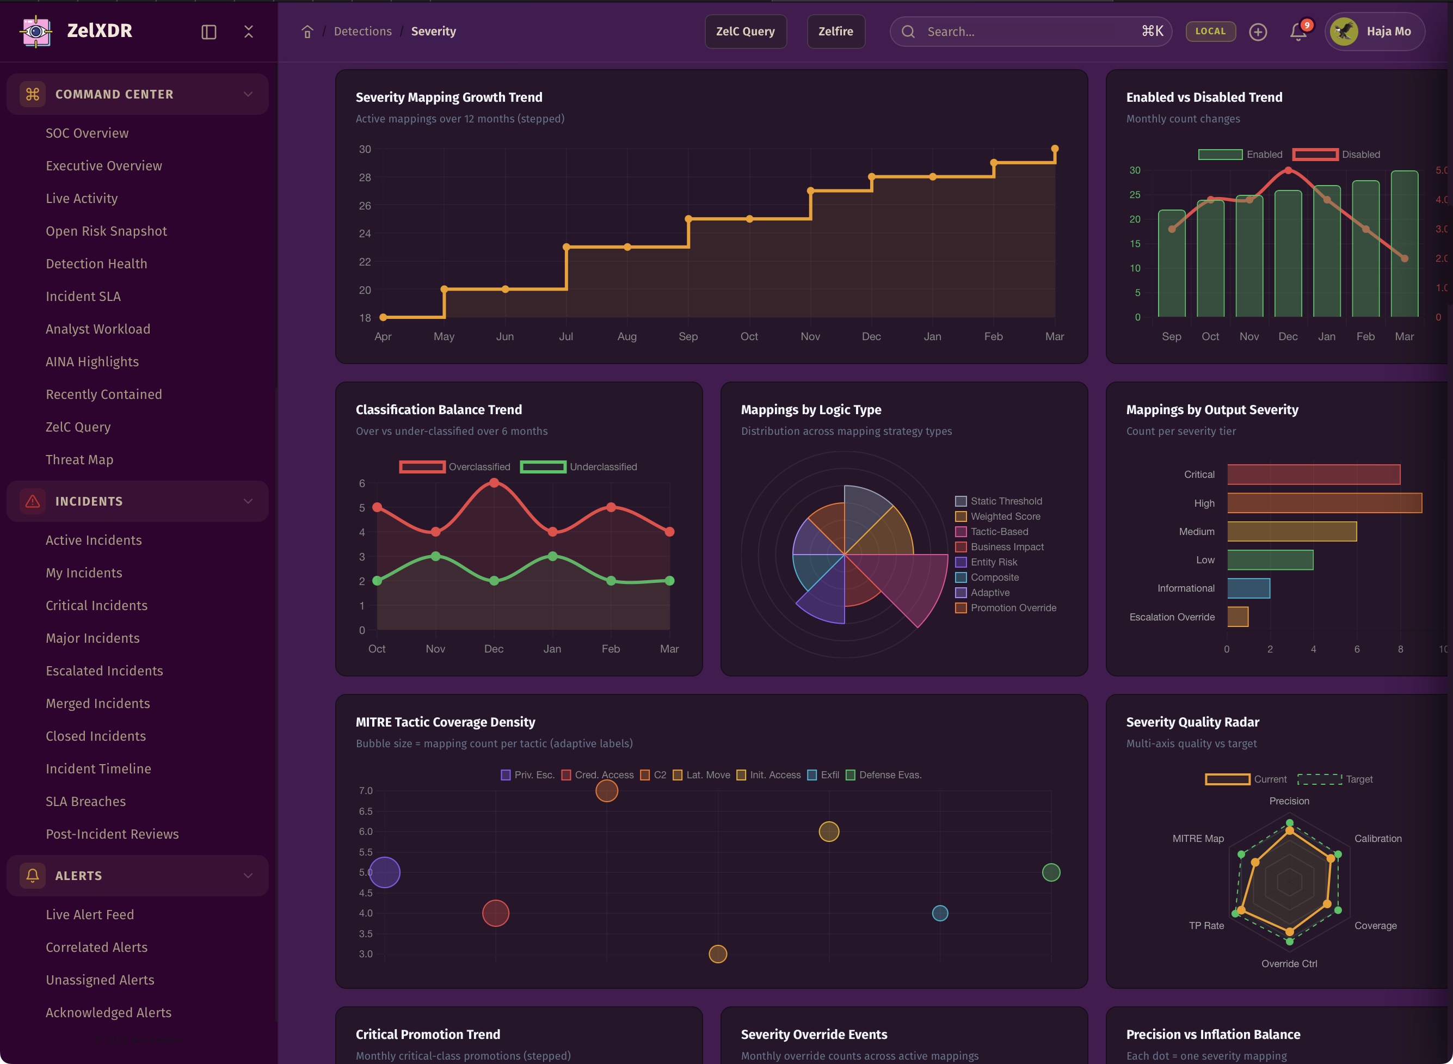
Task: Open notifications bell with 9 badge
Action: point(1298,32)
